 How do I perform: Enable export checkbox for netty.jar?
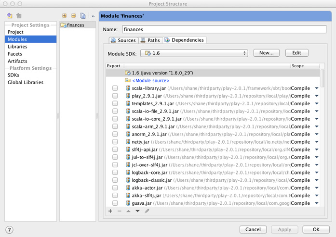115,142
